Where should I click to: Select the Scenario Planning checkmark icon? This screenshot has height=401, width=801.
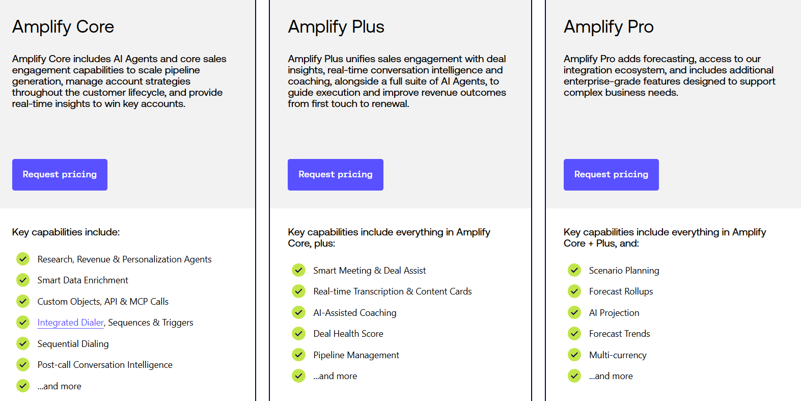(x=574, y=270)
